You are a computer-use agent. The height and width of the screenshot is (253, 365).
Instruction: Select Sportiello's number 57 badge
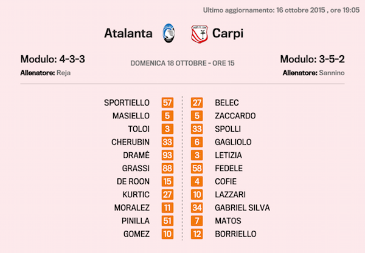pyautogui.click(x=167, y=103)
